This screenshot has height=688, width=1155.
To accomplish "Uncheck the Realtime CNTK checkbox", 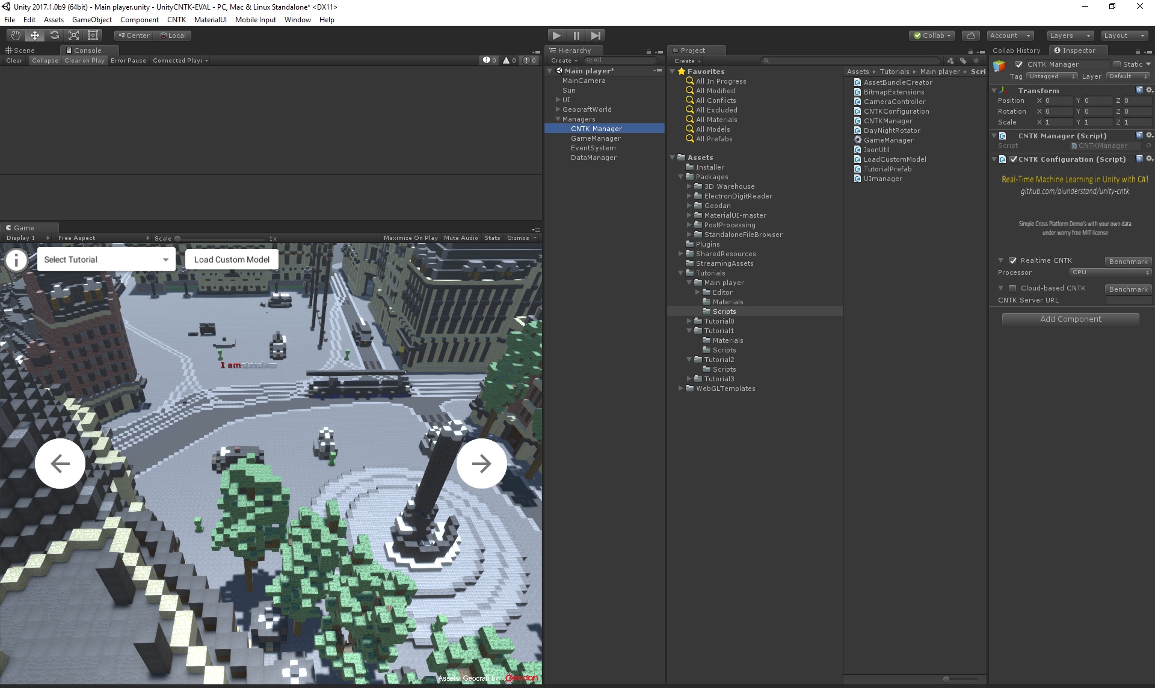I will [1013, 260].
